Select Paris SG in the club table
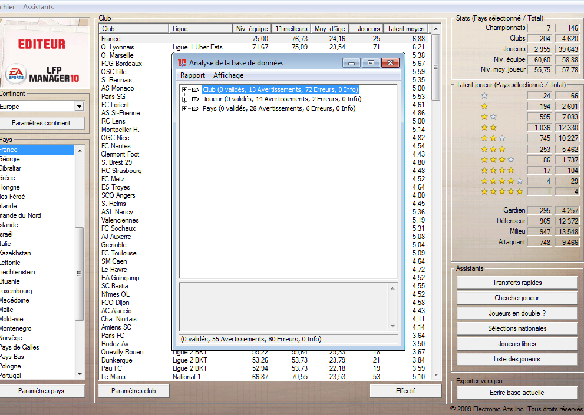 (x=113, y=97)
